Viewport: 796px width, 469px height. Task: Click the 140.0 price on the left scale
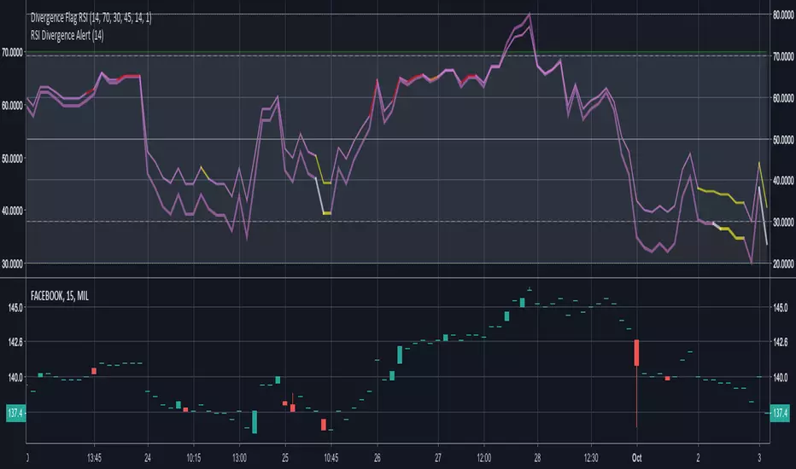[x=15, y=377]
